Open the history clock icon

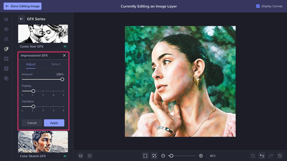pyautogui.click(x=280, y=156)
